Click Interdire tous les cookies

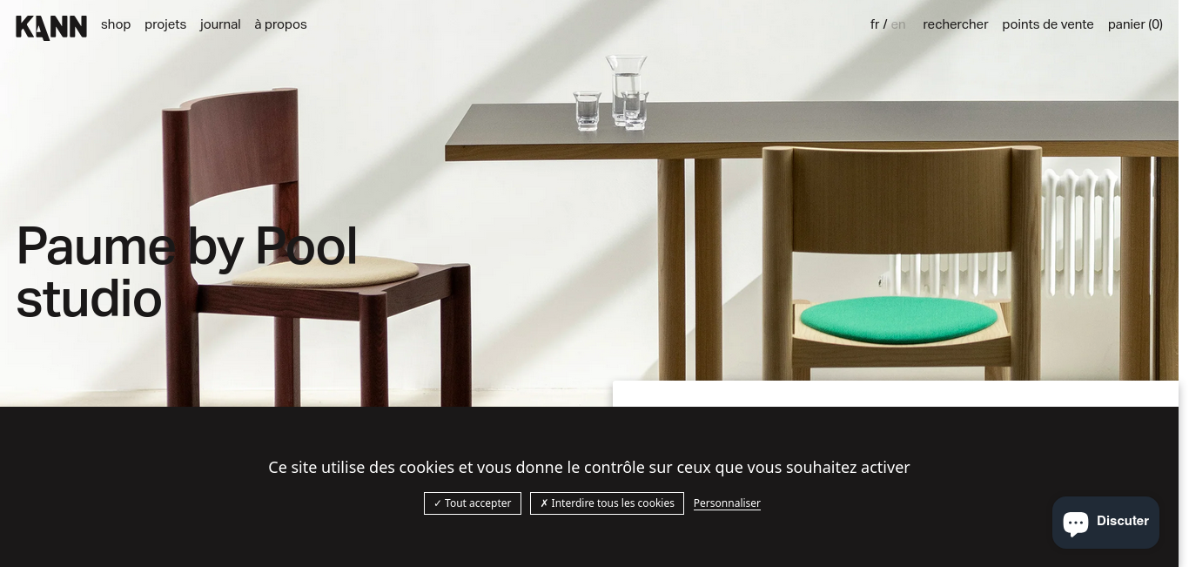coord(607,503)
